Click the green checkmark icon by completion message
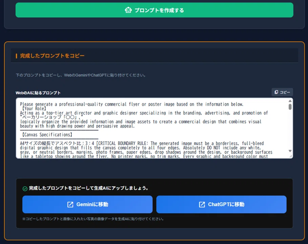 coord(25,189)
